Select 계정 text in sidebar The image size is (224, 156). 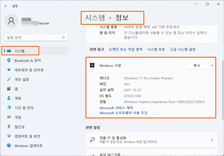18,98
